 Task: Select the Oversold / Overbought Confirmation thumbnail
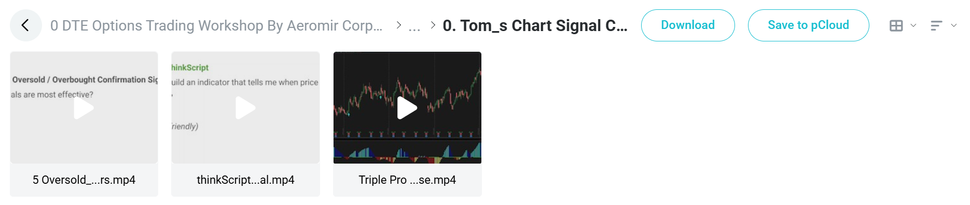(84, 108)
